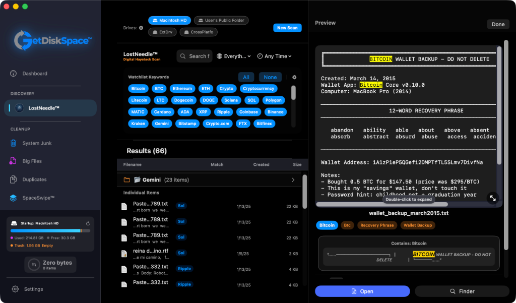516x303 pixels.
Task: Click the preview text vertical scrollbar
Action: point(499,105)
